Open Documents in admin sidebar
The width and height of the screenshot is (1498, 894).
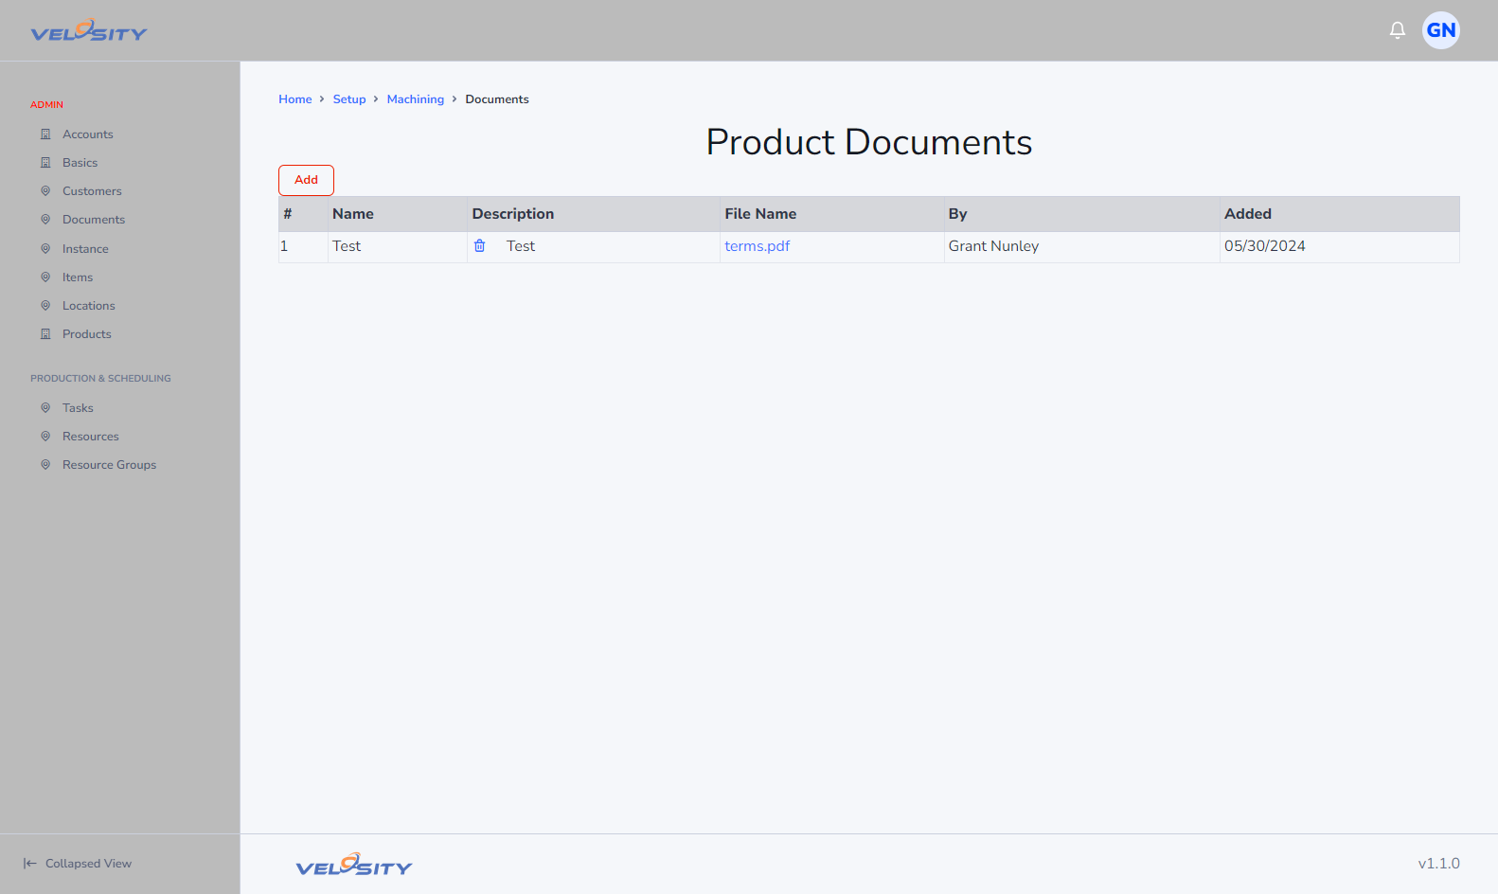tap(94, 220)
